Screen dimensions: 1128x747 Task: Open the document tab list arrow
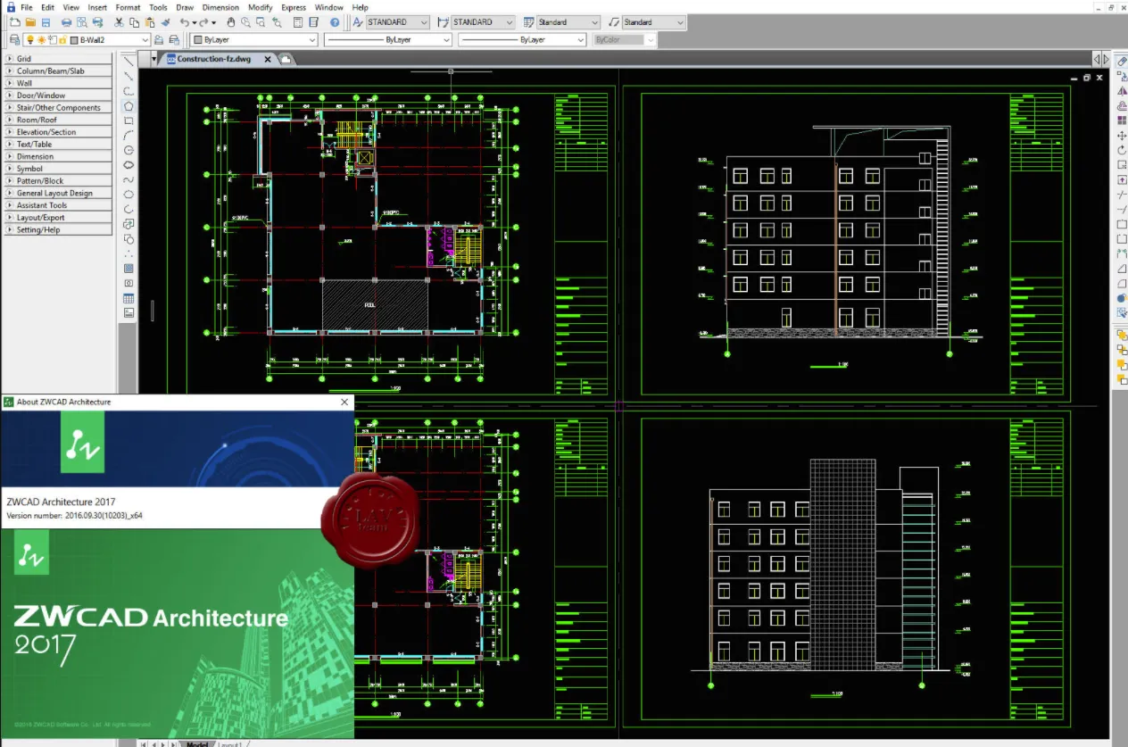153,59
